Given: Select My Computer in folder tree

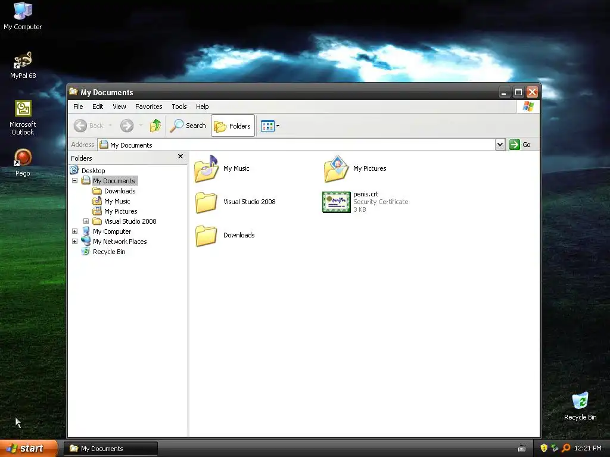Looking at the screenshot, I should [112, 231].
